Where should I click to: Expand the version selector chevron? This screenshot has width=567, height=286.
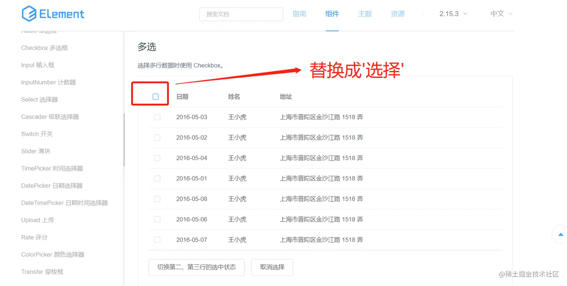(465, 13)
